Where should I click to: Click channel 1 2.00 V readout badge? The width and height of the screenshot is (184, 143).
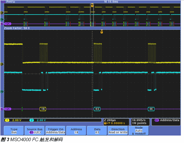click(x=13, y=120)
